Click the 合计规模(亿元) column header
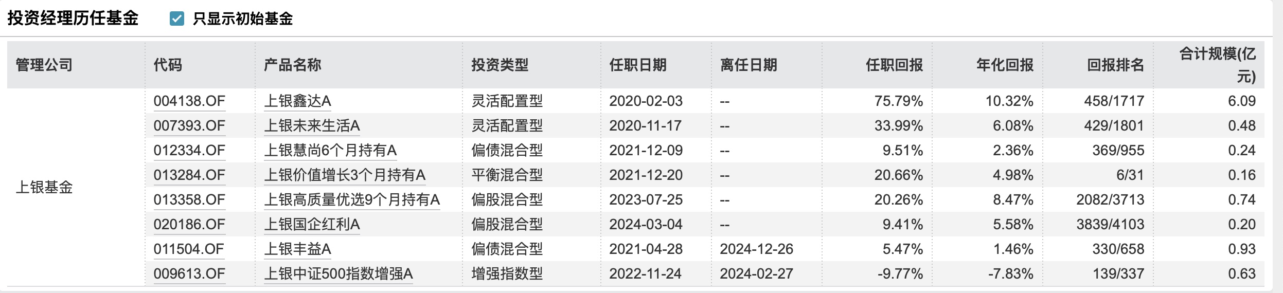 pyautogui.click(x=1217, y=65)
